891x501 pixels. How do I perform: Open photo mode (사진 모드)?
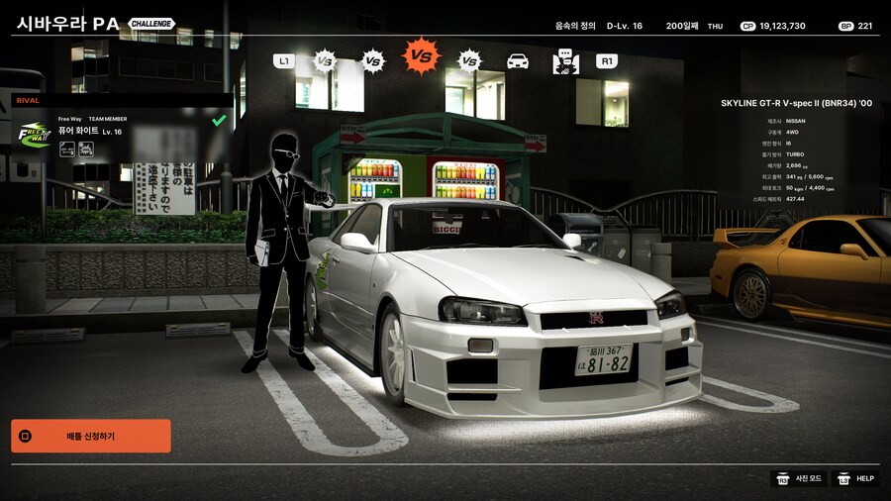(799, 478)
